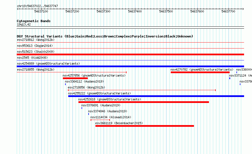Select the nsv2545 thin blue line feature

130,60
